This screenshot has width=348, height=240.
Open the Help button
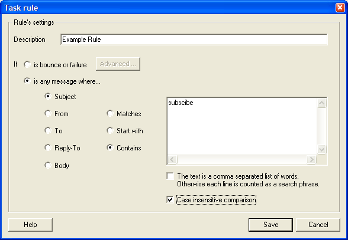[x=30, y=225]
